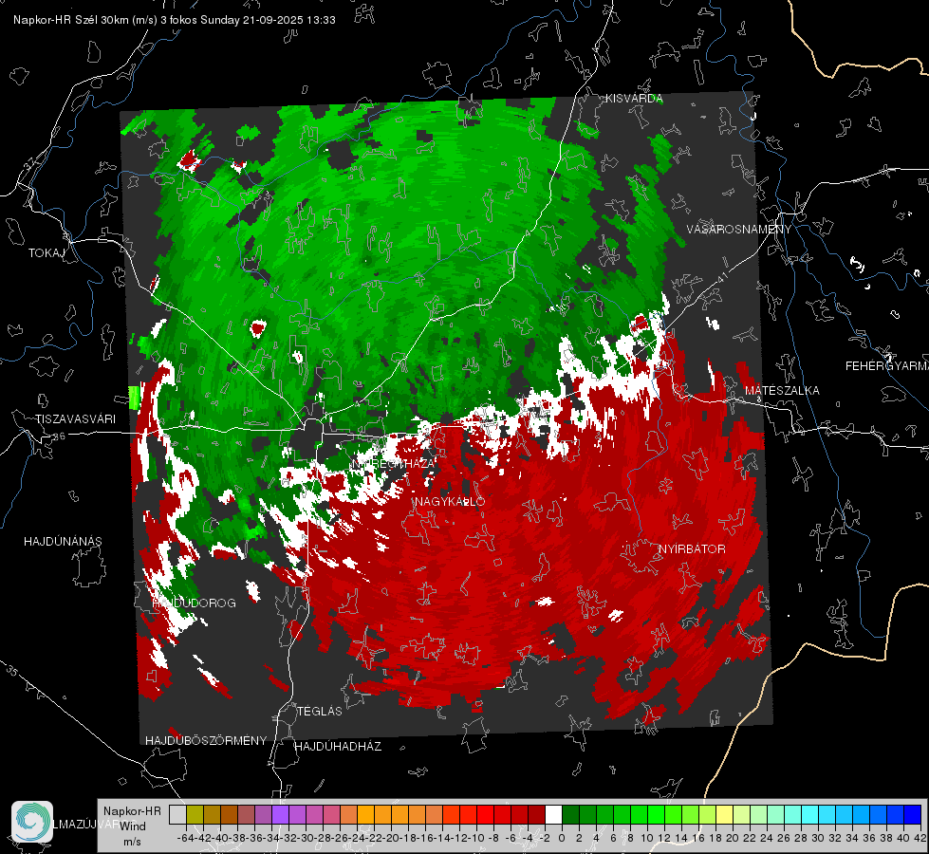This screenshot has width=929, height=854.
Task: Choose the yellow 18 m/s legend swatch
Action: (724, 814)
